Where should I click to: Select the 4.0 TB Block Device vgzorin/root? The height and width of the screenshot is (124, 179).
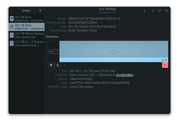coord(26,35)
